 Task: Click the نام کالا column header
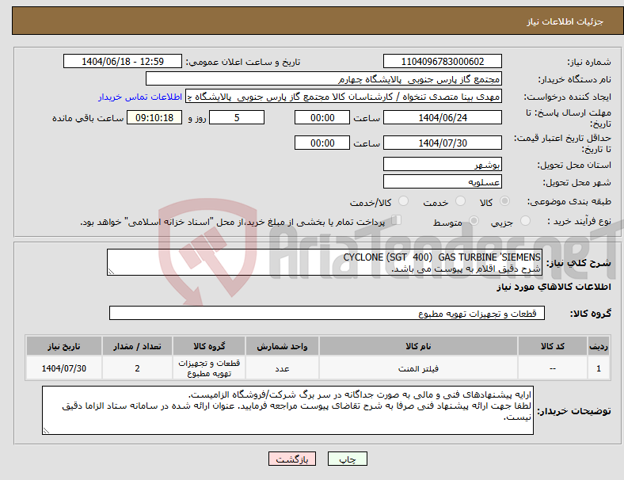coord(418,346)
